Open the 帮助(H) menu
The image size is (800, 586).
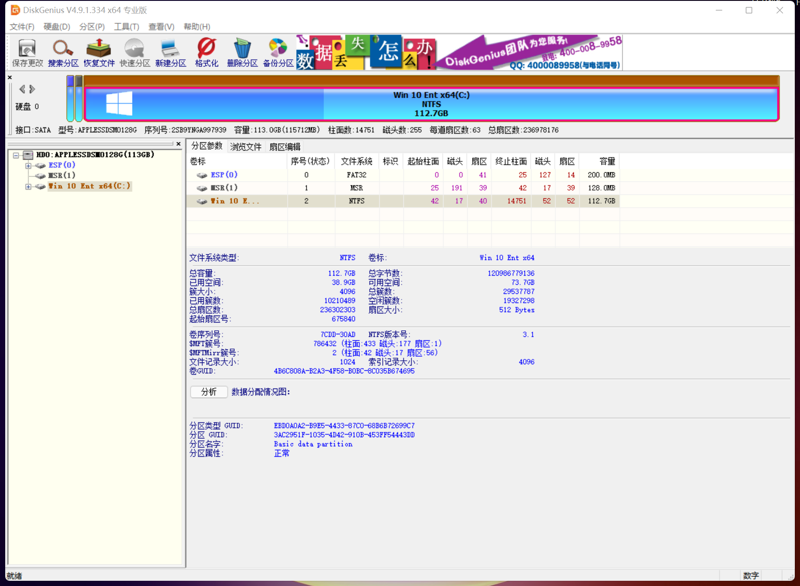(197, 26)
